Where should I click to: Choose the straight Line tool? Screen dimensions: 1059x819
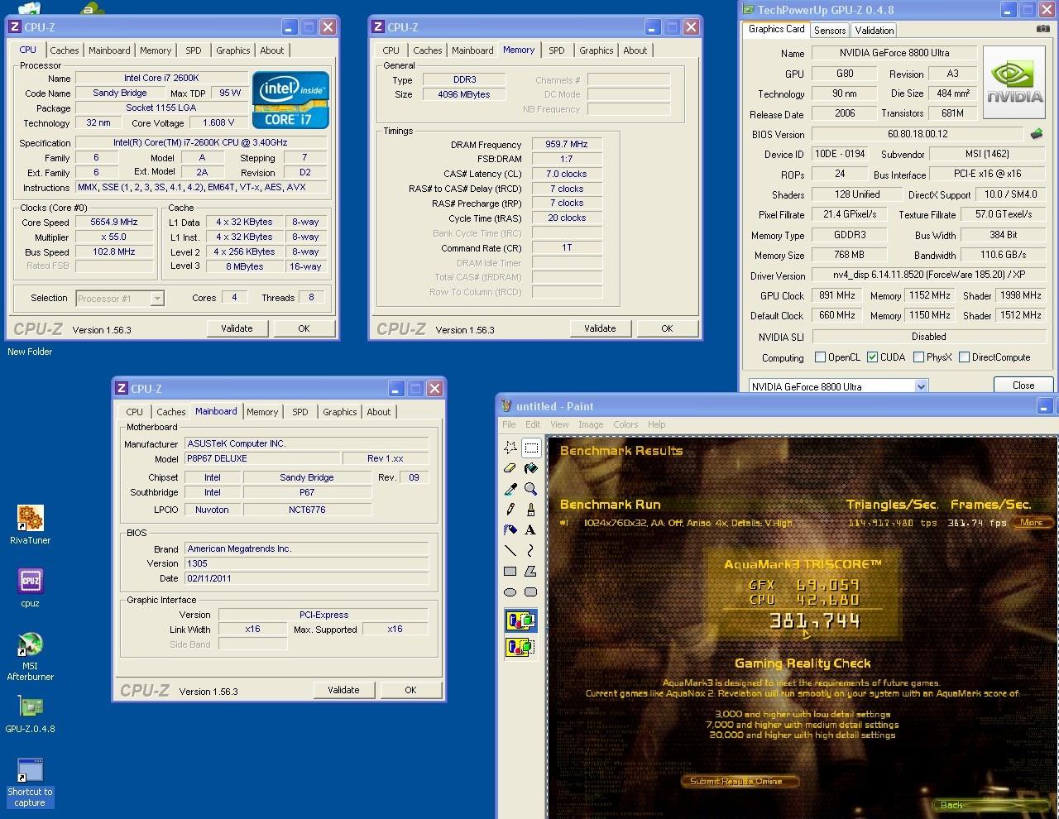click(x=510, y=551)
